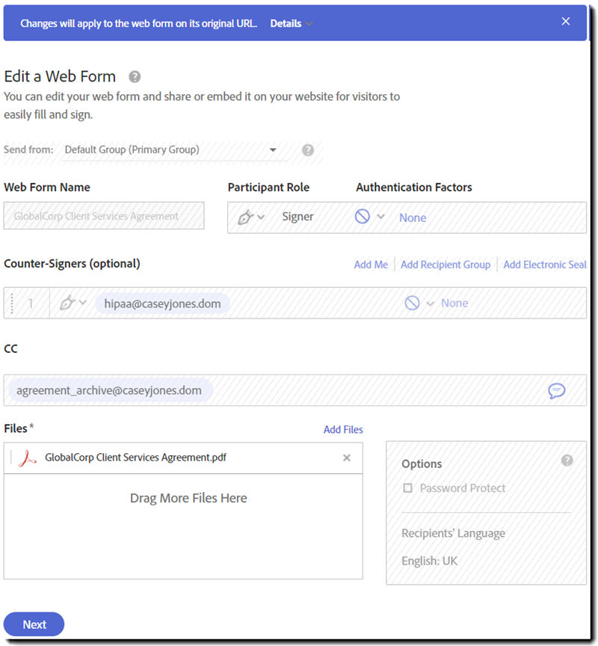
Task: Click the Add Recipient Group link
Action: [446, 265]
